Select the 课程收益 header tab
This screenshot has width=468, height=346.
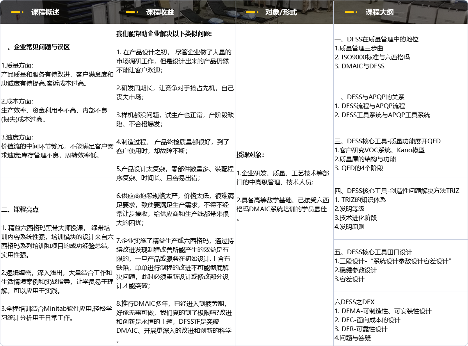(160, 12)
